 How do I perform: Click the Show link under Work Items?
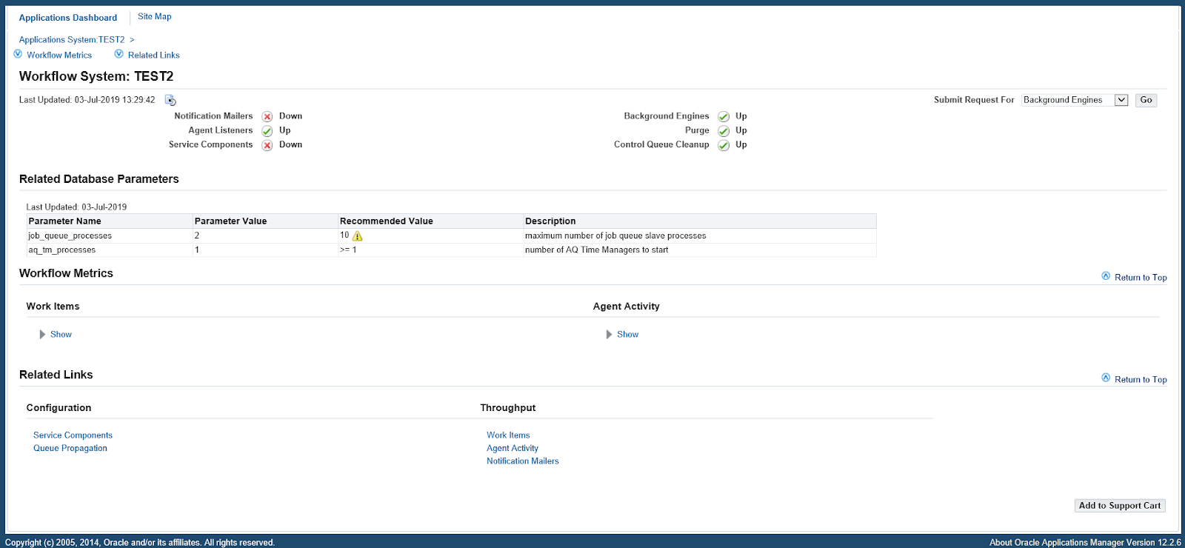(x=61, y=335)
